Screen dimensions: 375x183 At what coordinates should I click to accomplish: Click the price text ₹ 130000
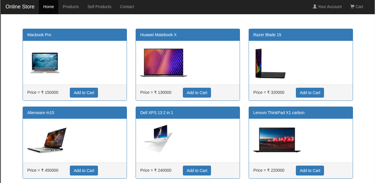tap(163, 92)
